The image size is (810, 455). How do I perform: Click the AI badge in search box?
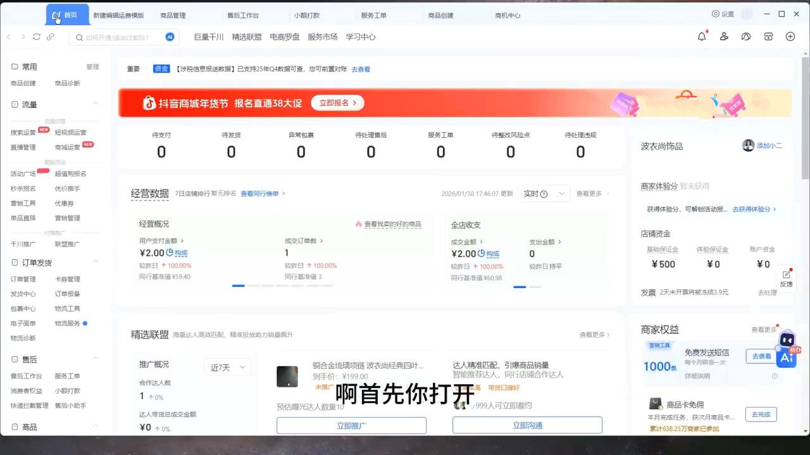coord(170,37)
